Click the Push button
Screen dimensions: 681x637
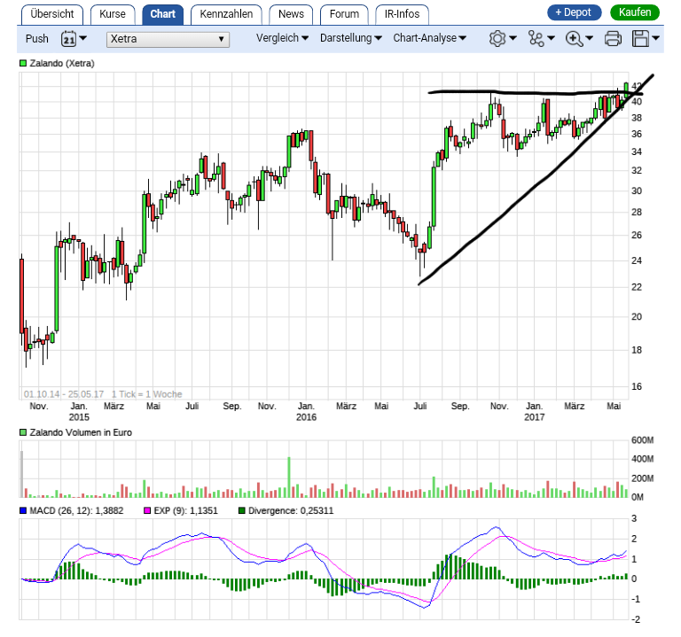point(37,39)
